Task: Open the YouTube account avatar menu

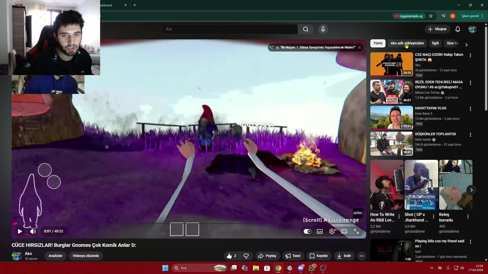Action: click(x=472, y=29)
